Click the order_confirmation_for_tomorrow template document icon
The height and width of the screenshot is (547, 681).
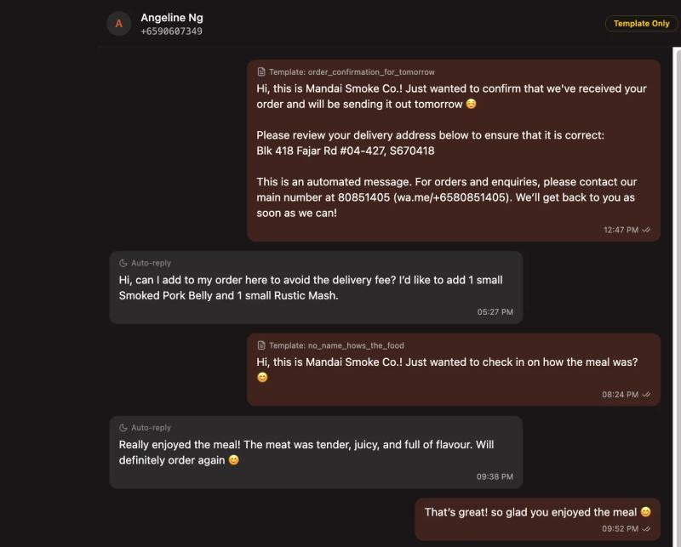click(261, 71)
